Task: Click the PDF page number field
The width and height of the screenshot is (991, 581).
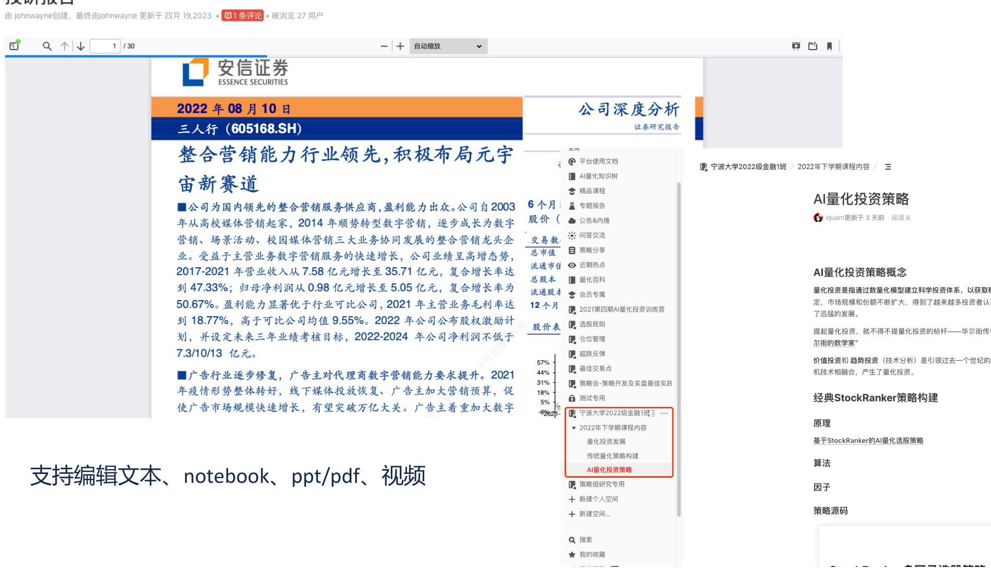Action: coord(105,46)
